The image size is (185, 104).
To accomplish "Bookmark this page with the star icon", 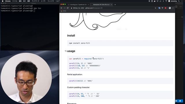I will point(156,8).
